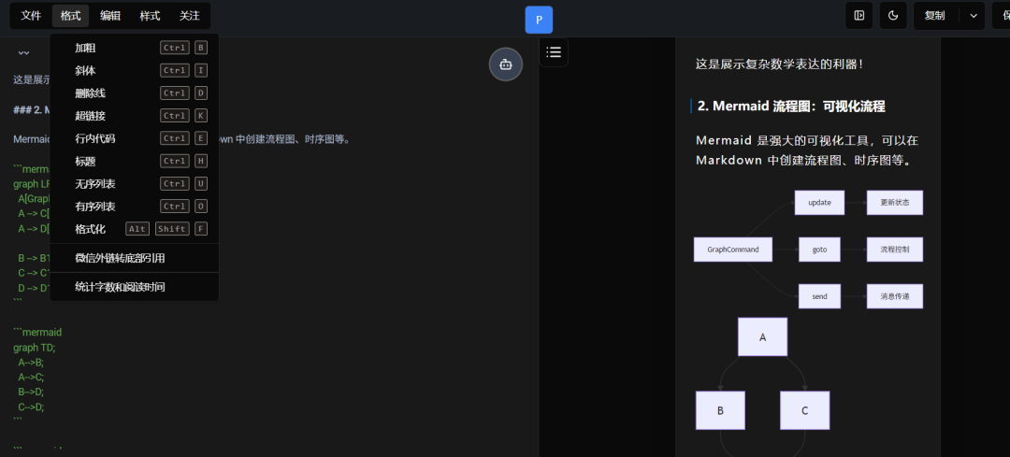This screenshot has height=457, width=1010.
Task: Open the 关注 menu
Action: pyautogui.click(x=189, y=16)
